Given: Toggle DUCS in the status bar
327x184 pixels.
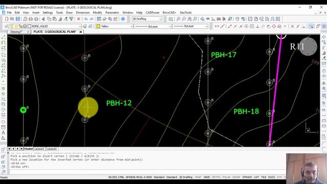Looking at the screenshot, I should 271,177.
